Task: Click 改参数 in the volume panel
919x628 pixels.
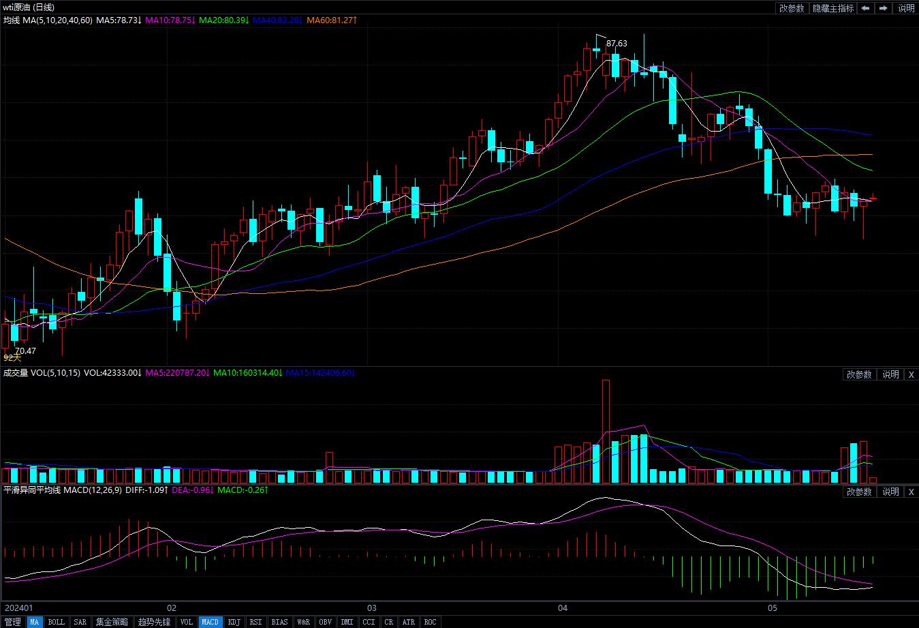Action: coord(859,374)
